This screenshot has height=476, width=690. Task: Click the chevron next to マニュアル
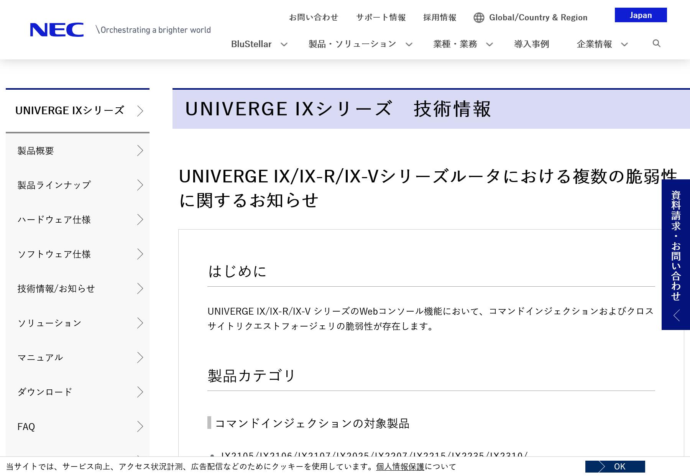pos(140,358)
